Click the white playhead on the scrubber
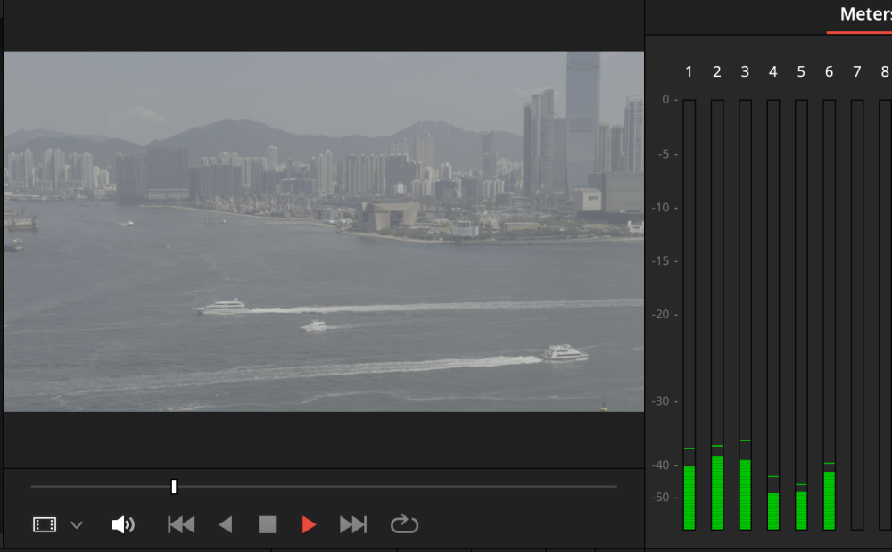Image resolution: width=892 pixels, height=552 pixels. click(174, 486)
